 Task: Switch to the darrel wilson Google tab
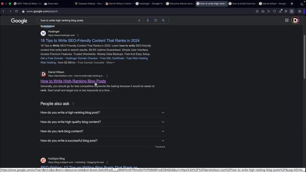click(x=273, y=3)
